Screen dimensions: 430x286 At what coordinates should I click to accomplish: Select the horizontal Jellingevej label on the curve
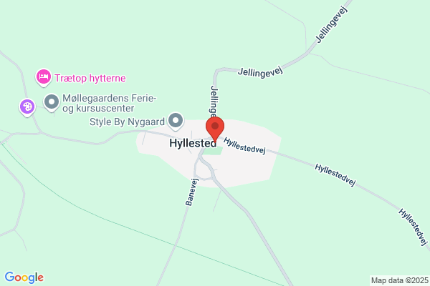tap(260, 72)
